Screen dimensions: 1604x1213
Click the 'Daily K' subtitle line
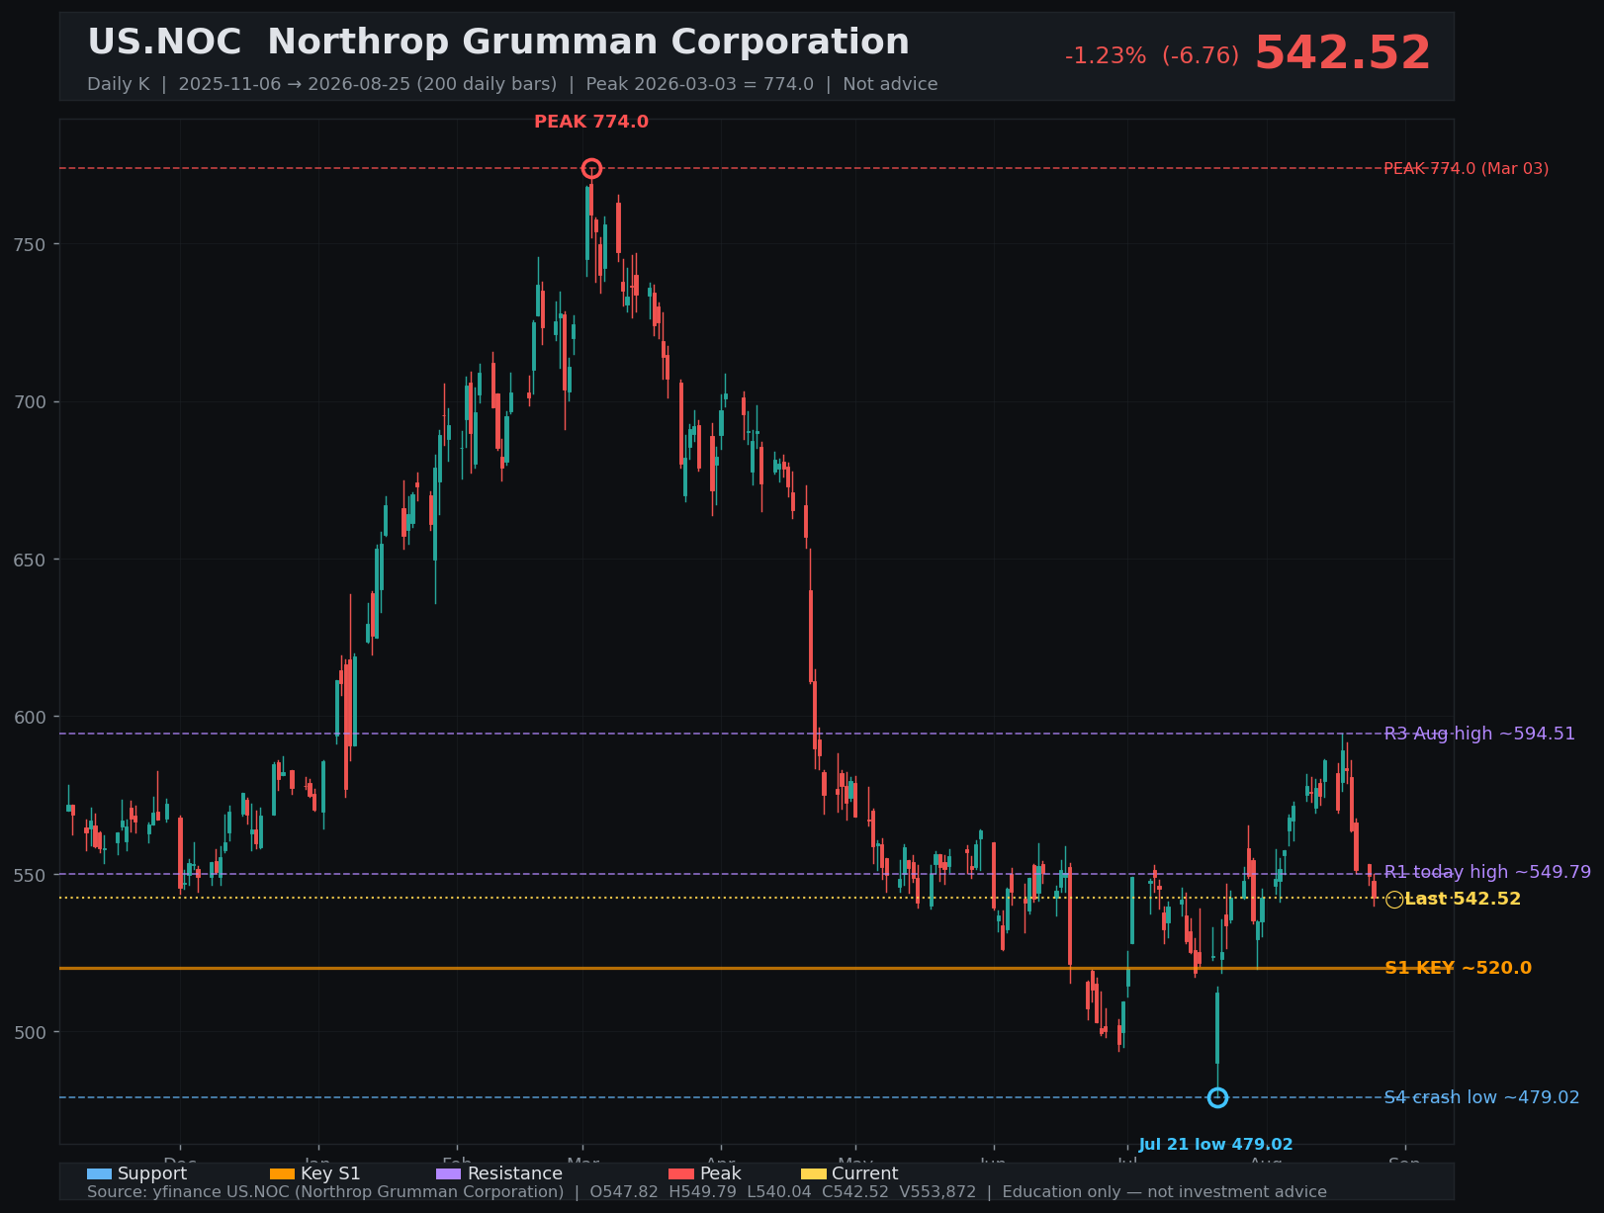pos(512,84)
